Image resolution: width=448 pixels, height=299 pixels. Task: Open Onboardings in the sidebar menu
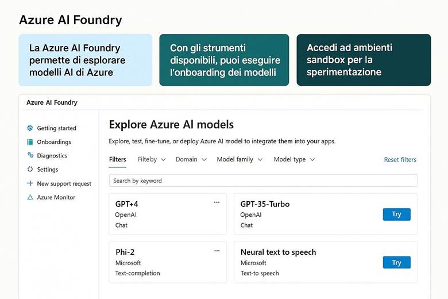[54, 142]
